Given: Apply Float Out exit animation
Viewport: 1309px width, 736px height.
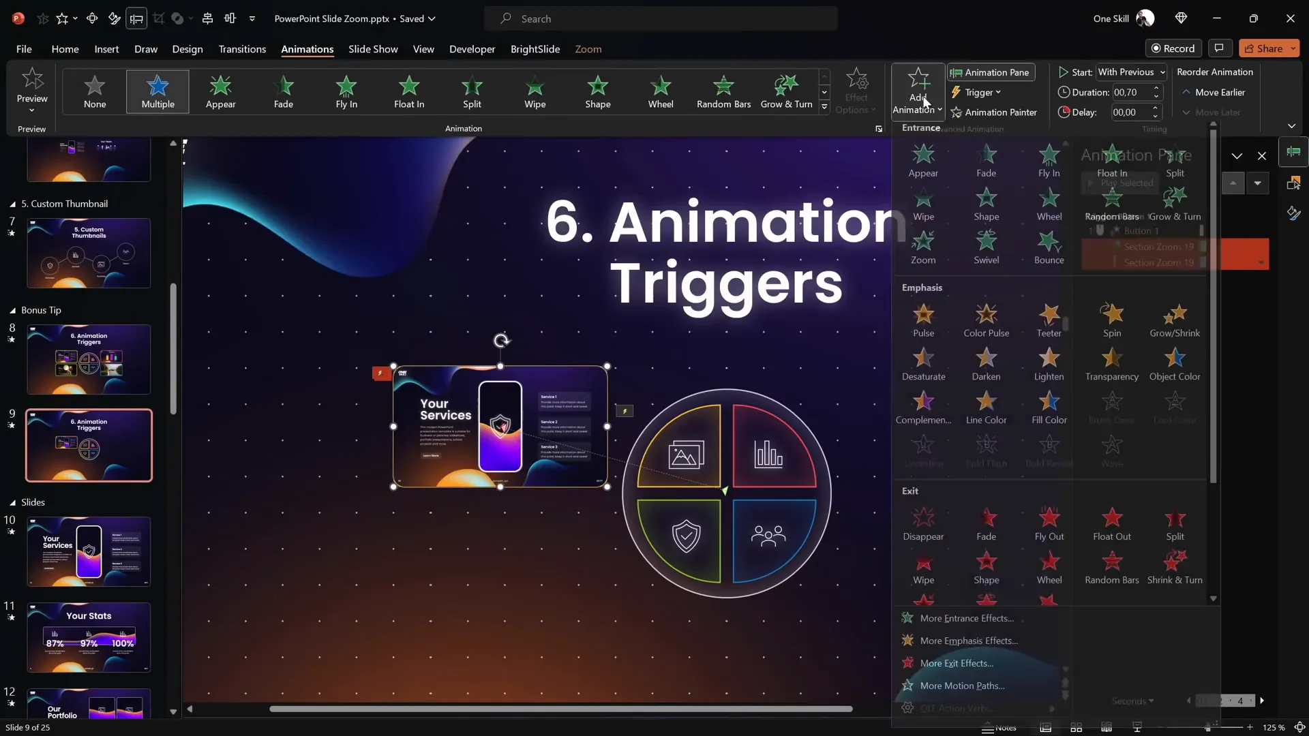Looking at the screenshot, I should [1112, 524].
